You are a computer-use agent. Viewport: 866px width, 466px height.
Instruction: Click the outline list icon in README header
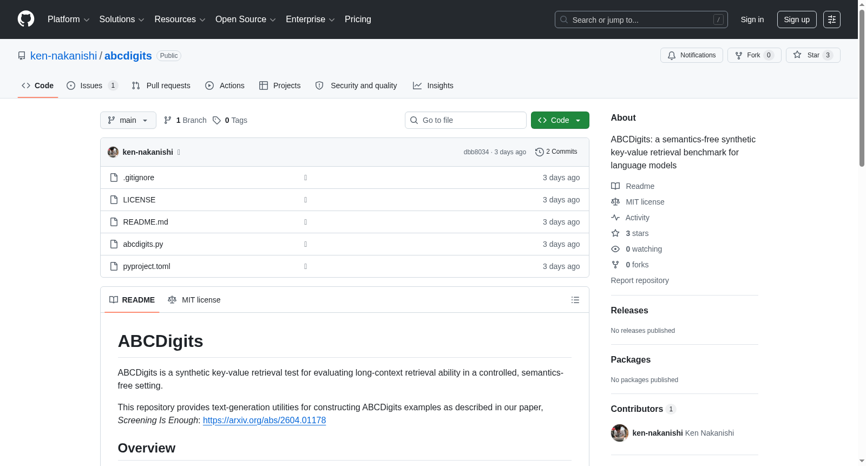575,300
